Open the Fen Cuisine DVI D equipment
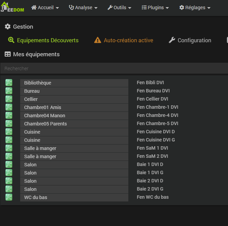The width and height of the screenshot is (228, 226). (x=156, y=132)
